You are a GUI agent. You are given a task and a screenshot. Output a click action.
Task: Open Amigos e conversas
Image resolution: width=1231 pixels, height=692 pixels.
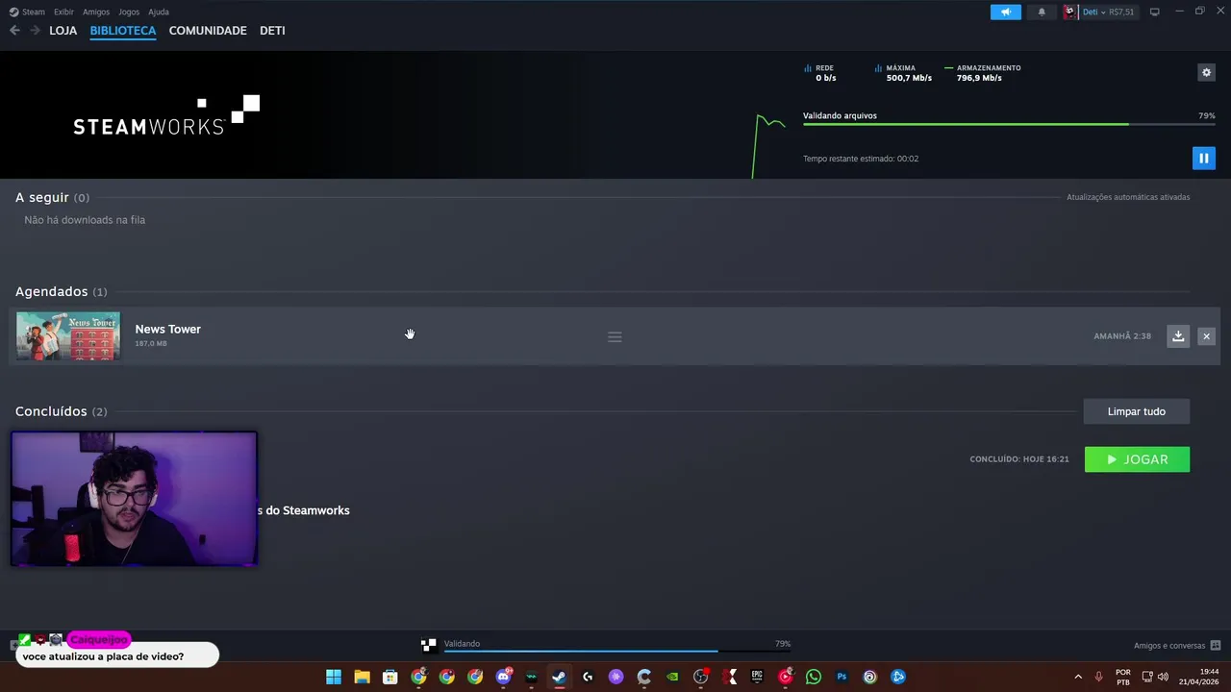(x=1177, y=646)
